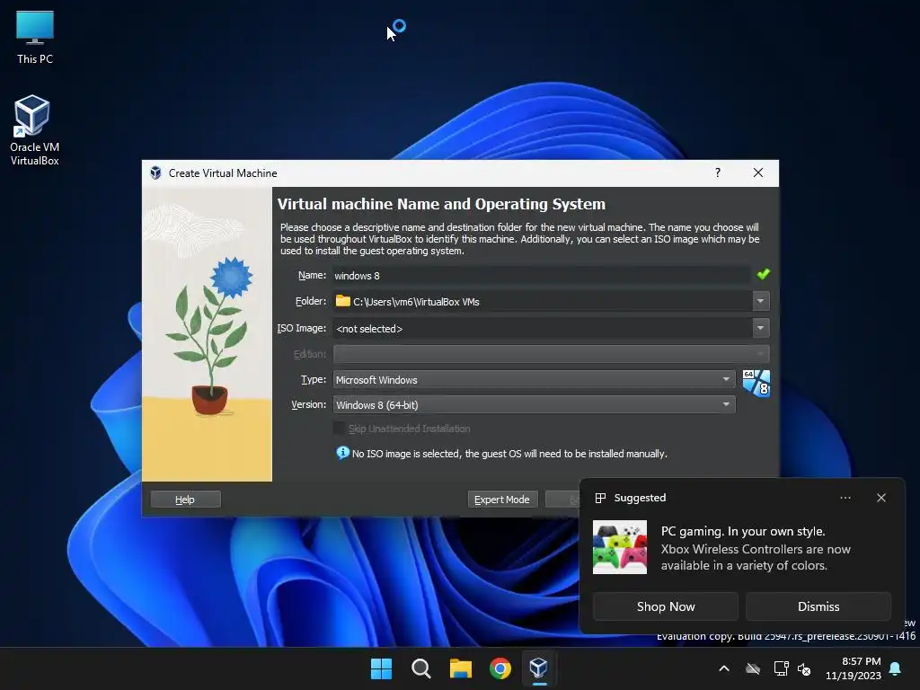Click the Windows 8 64-bit OS type icon
The width and height of the screenshot is (920, 690).
(756, 383)
